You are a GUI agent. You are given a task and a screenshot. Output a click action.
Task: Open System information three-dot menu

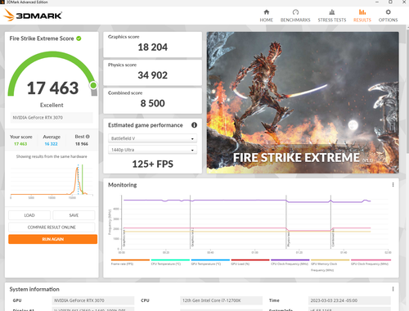pyautogui.click(x=393, y=289)
